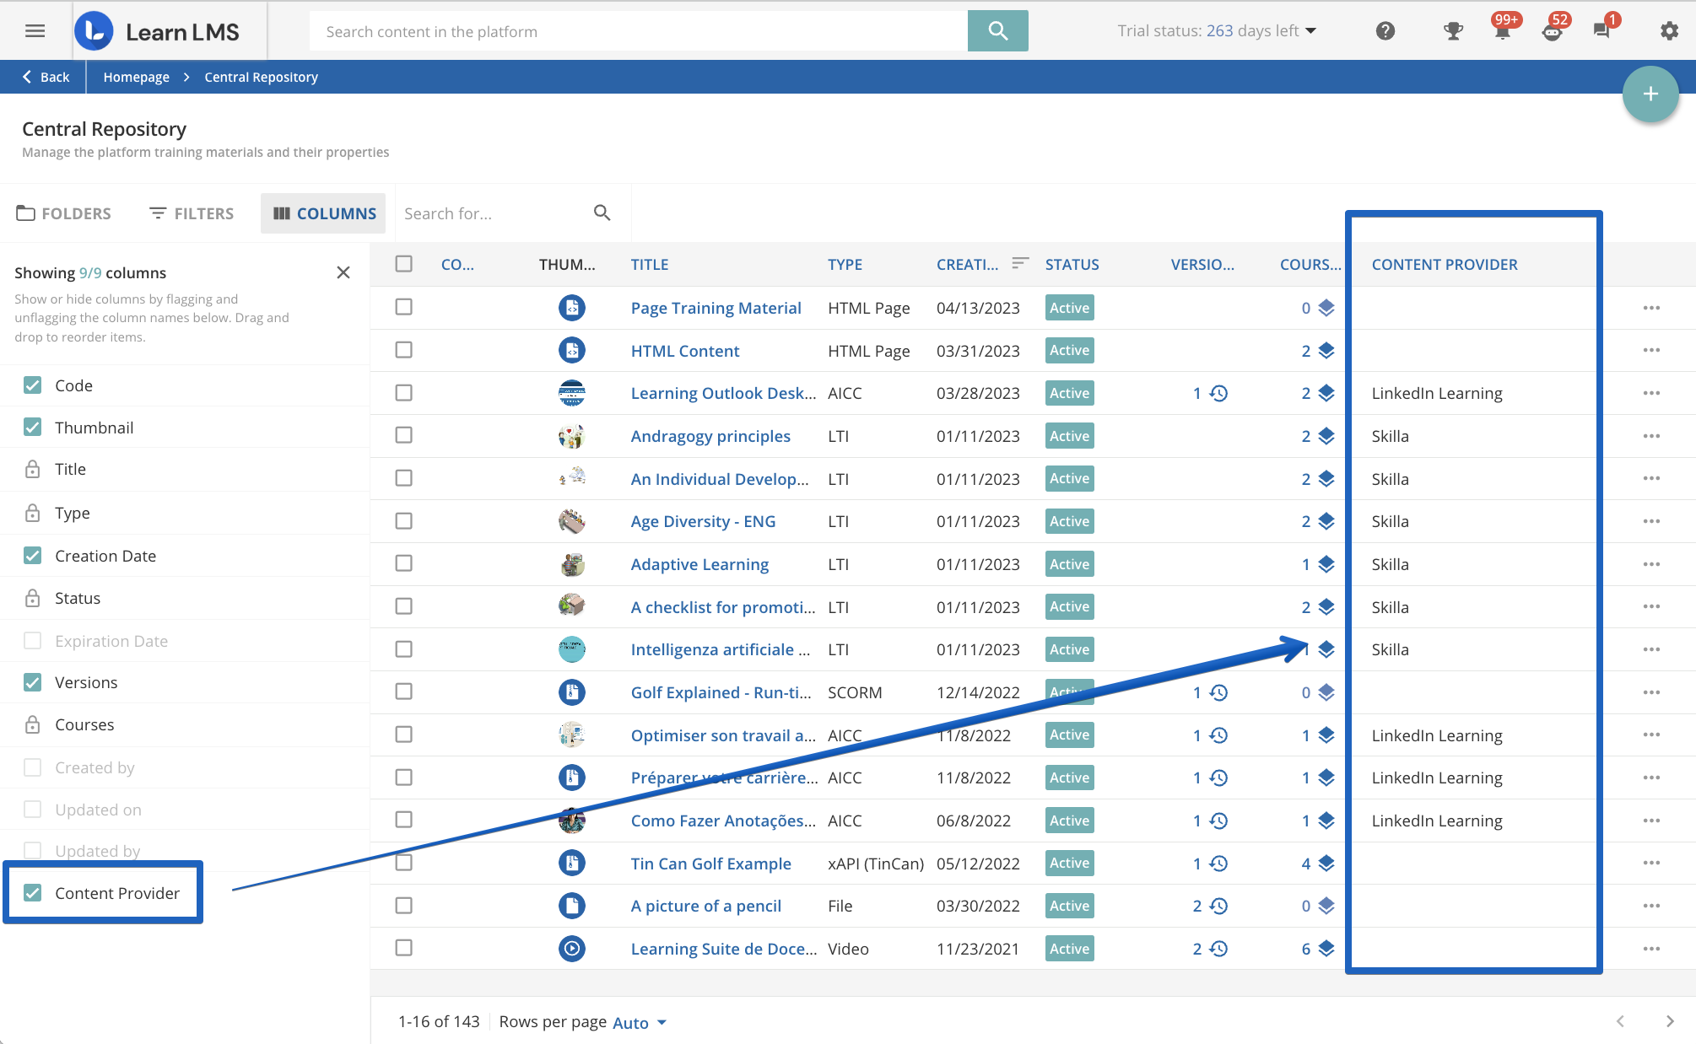Viewport: 1696px width, 1044px height.
Task: Sort by the TYPE column header
Action: click(x=845, y=264)
